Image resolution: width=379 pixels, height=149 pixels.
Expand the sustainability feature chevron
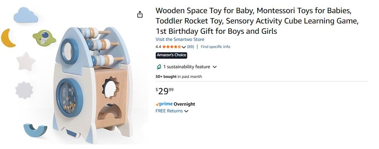coord(215,67)
